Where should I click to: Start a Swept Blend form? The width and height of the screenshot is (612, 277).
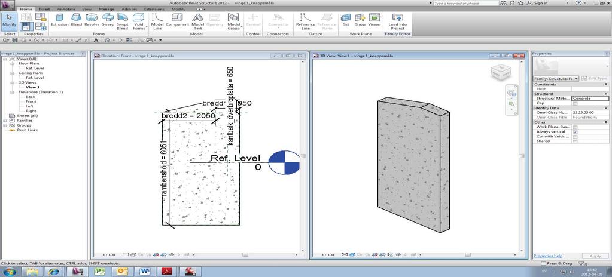123,21
